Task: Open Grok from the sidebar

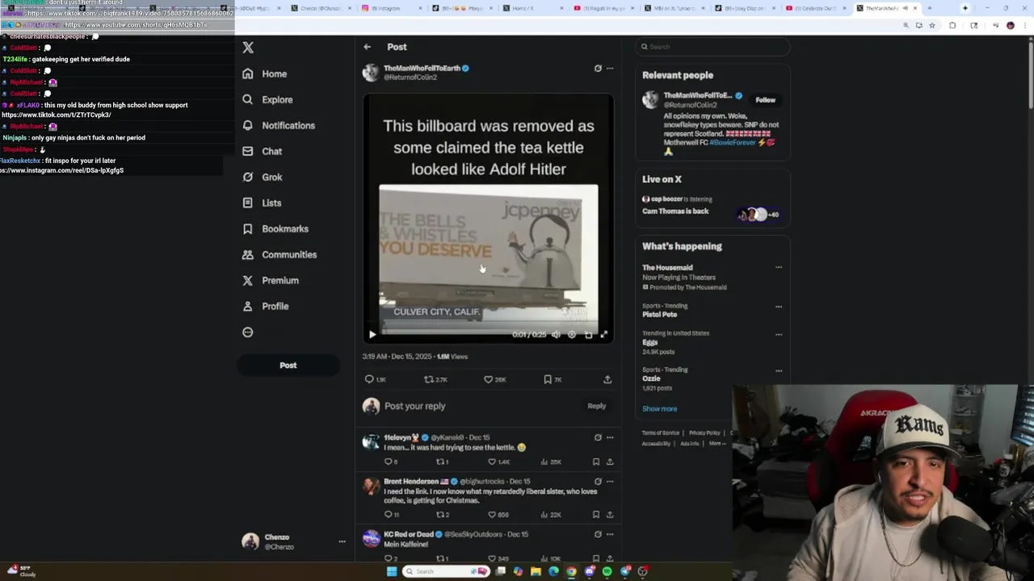Action: pos(263,177)
